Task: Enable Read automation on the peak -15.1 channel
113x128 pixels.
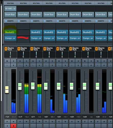Action: click(x=59, y=122)
